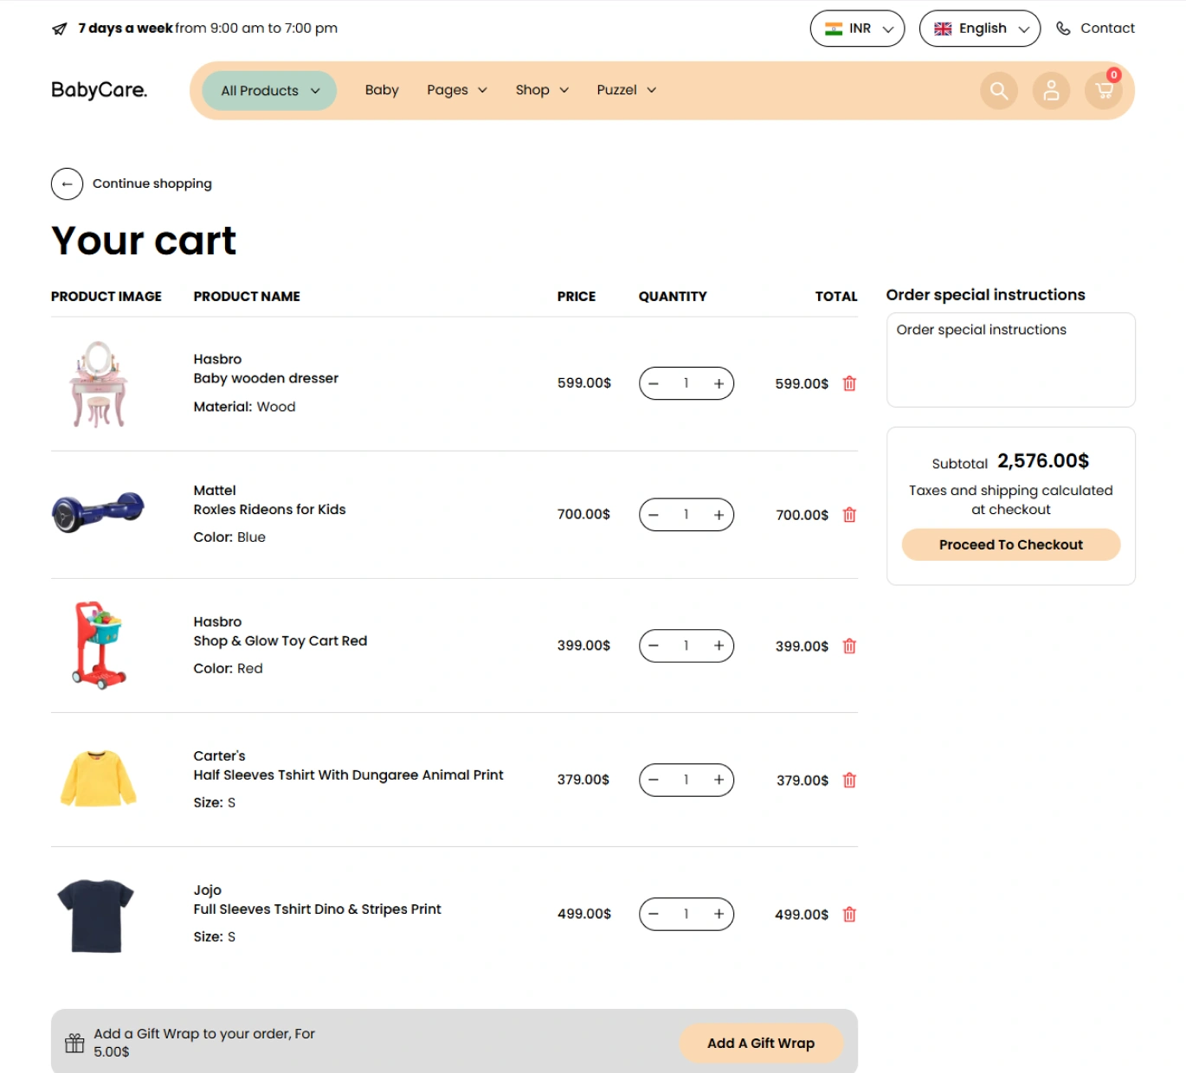Click PRODUCT NAME column header
This screenshot has width=1186, height=1073.
coord(247,296)
